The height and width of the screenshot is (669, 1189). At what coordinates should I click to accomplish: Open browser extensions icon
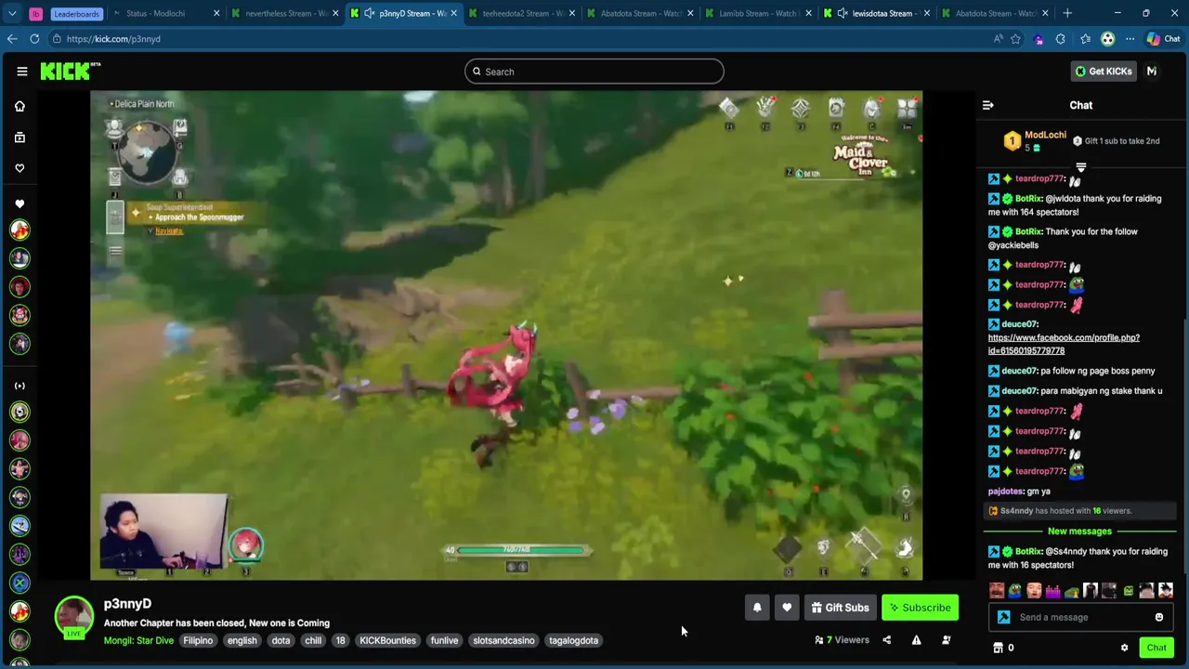pos(1061,39)
